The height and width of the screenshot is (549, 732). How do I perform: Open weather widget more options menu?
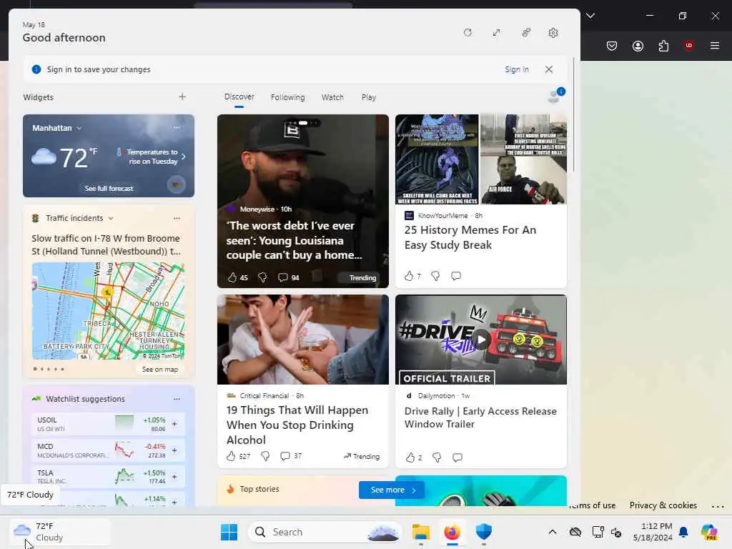coord(177,127)
